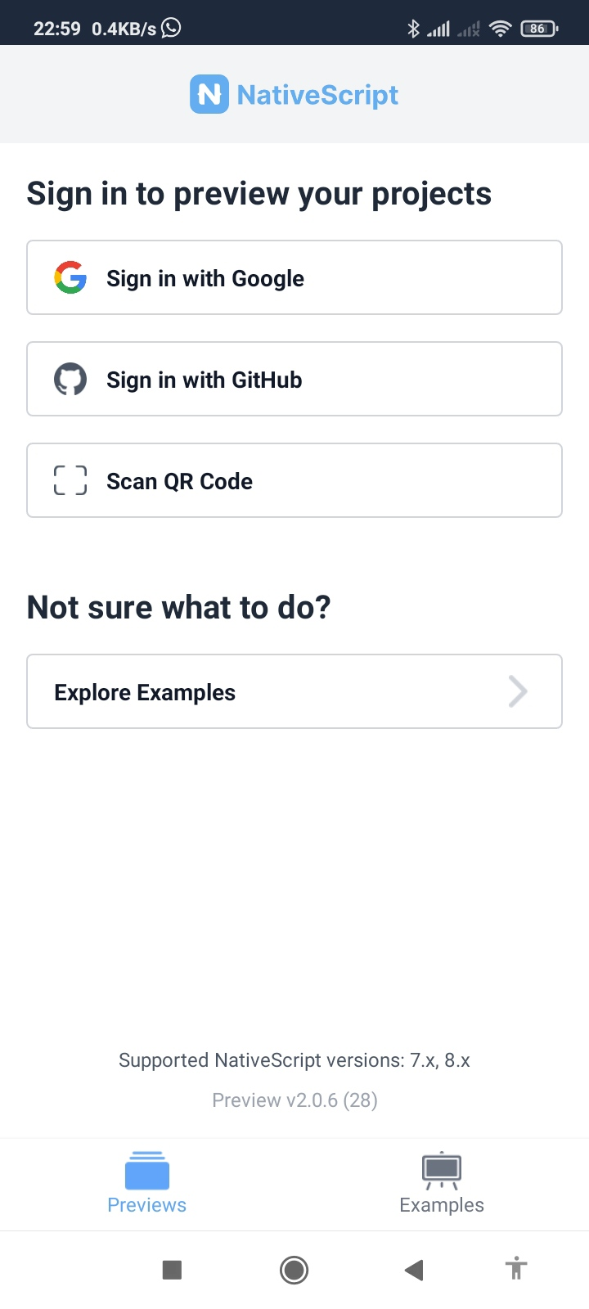Click the GitHub octocat icon
Image resolution: width=589 pixels, height=1309 pixels.
click(x=70, y=380)
